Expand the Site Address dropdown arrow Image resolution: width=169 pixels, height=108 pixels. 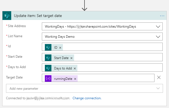[158, 27]
